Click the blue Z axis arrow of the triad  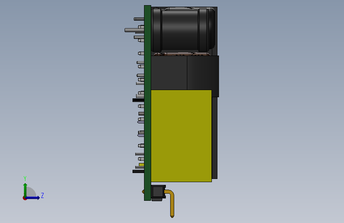point(33,198)
